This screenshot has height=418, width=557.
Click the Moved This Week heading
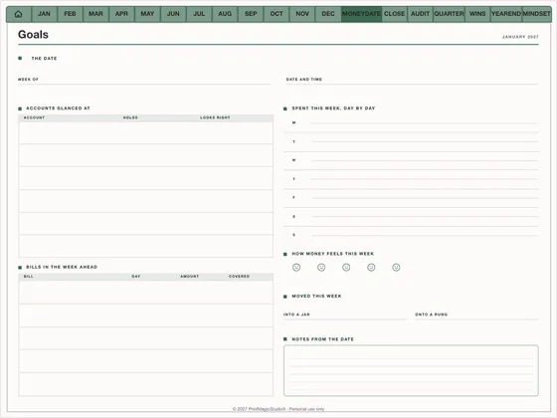316,297
